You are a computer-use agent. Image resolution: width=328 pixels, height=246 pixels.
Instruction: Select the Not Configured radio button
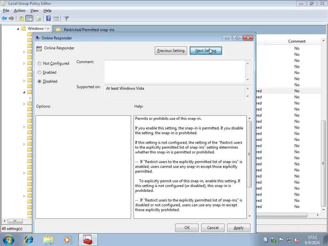[x=39, y=63]
